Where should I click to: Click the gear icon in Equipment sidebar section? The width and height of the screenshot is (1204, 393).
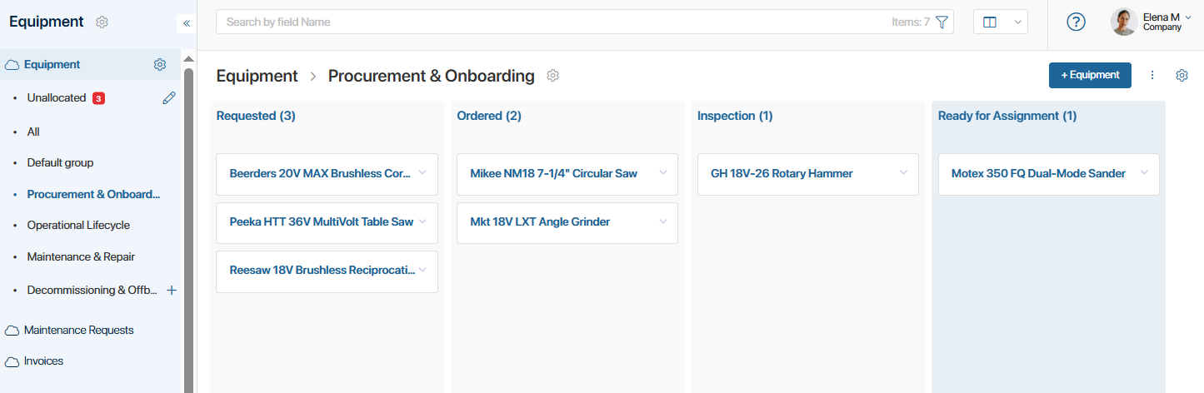(160, 65)
